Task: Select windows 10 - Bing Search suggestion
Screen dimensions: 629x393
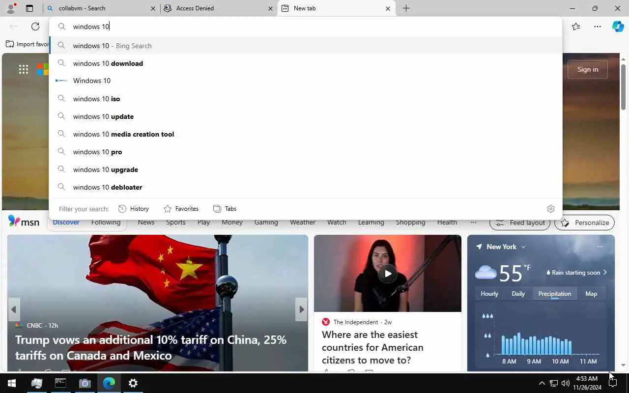Action: tap(306, 46)
